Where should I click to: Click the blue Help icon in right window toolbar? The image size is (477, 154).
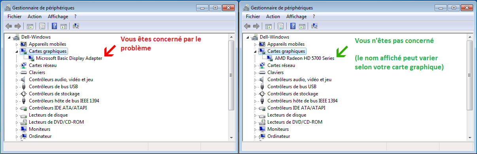293,26
